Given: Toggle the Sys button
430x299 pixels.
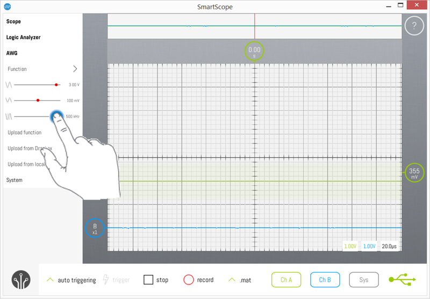Looking at the screenshot, I should pos(364,280).
